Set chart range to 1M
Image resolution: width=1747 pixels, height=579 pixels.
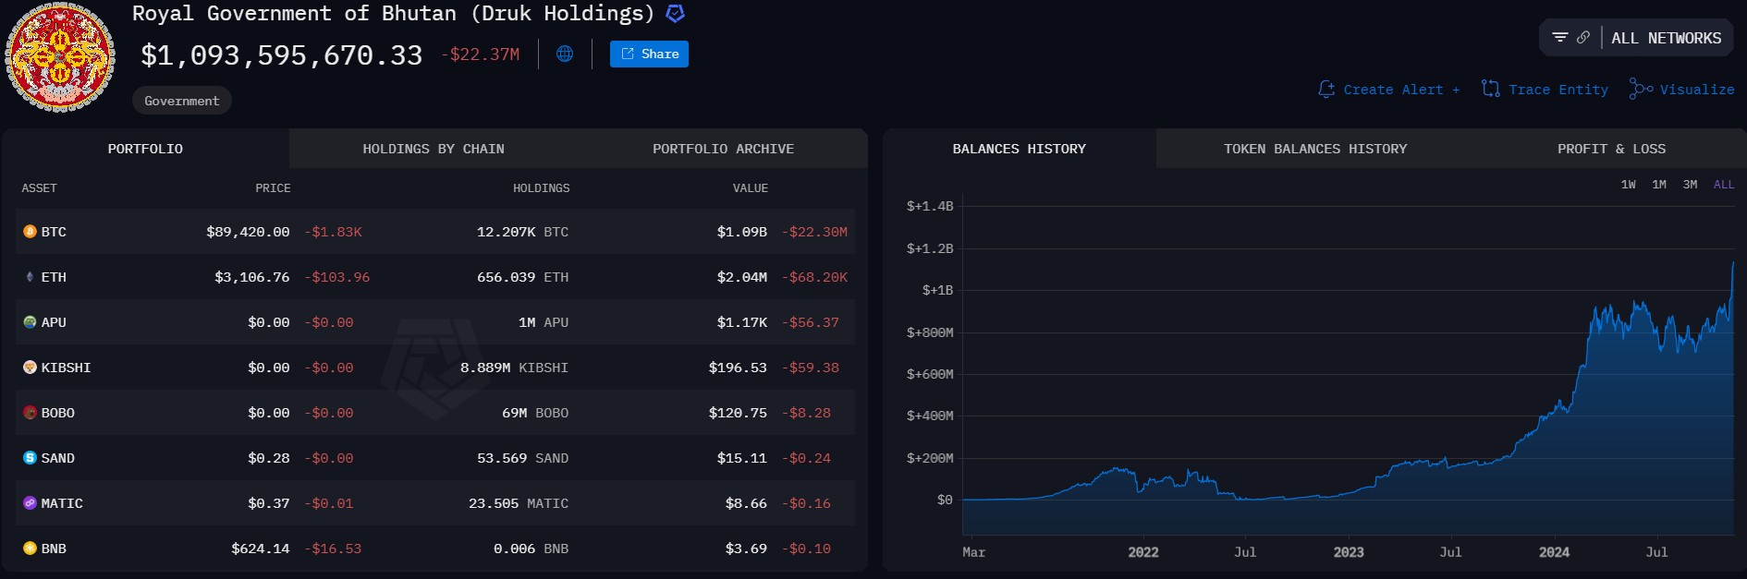pyautogui.click(x=1659, y=185)
